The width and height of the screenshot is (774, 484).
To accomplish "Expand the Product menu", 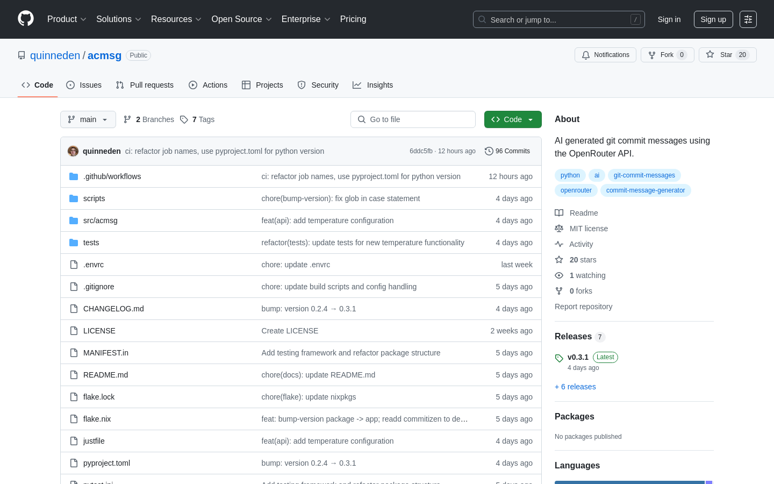I will [67, 19].
